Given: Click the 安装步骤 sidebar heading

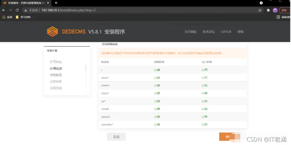Looking at the screenshot, I should (52, 51).
